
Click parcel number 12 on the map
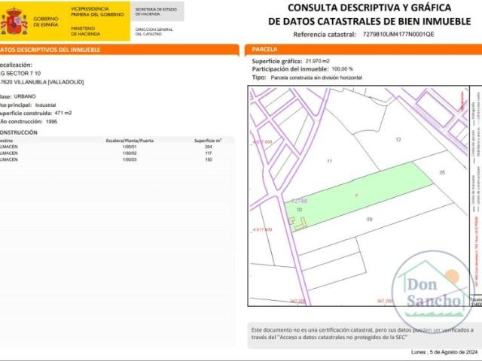pyautogui.click(x=398, y=140)
